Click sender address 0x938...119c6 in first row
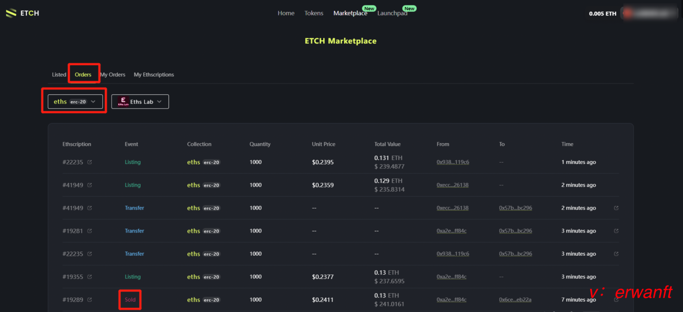This screenshot has height=312, width=683. pyautogui.click(x=453, y=162)
